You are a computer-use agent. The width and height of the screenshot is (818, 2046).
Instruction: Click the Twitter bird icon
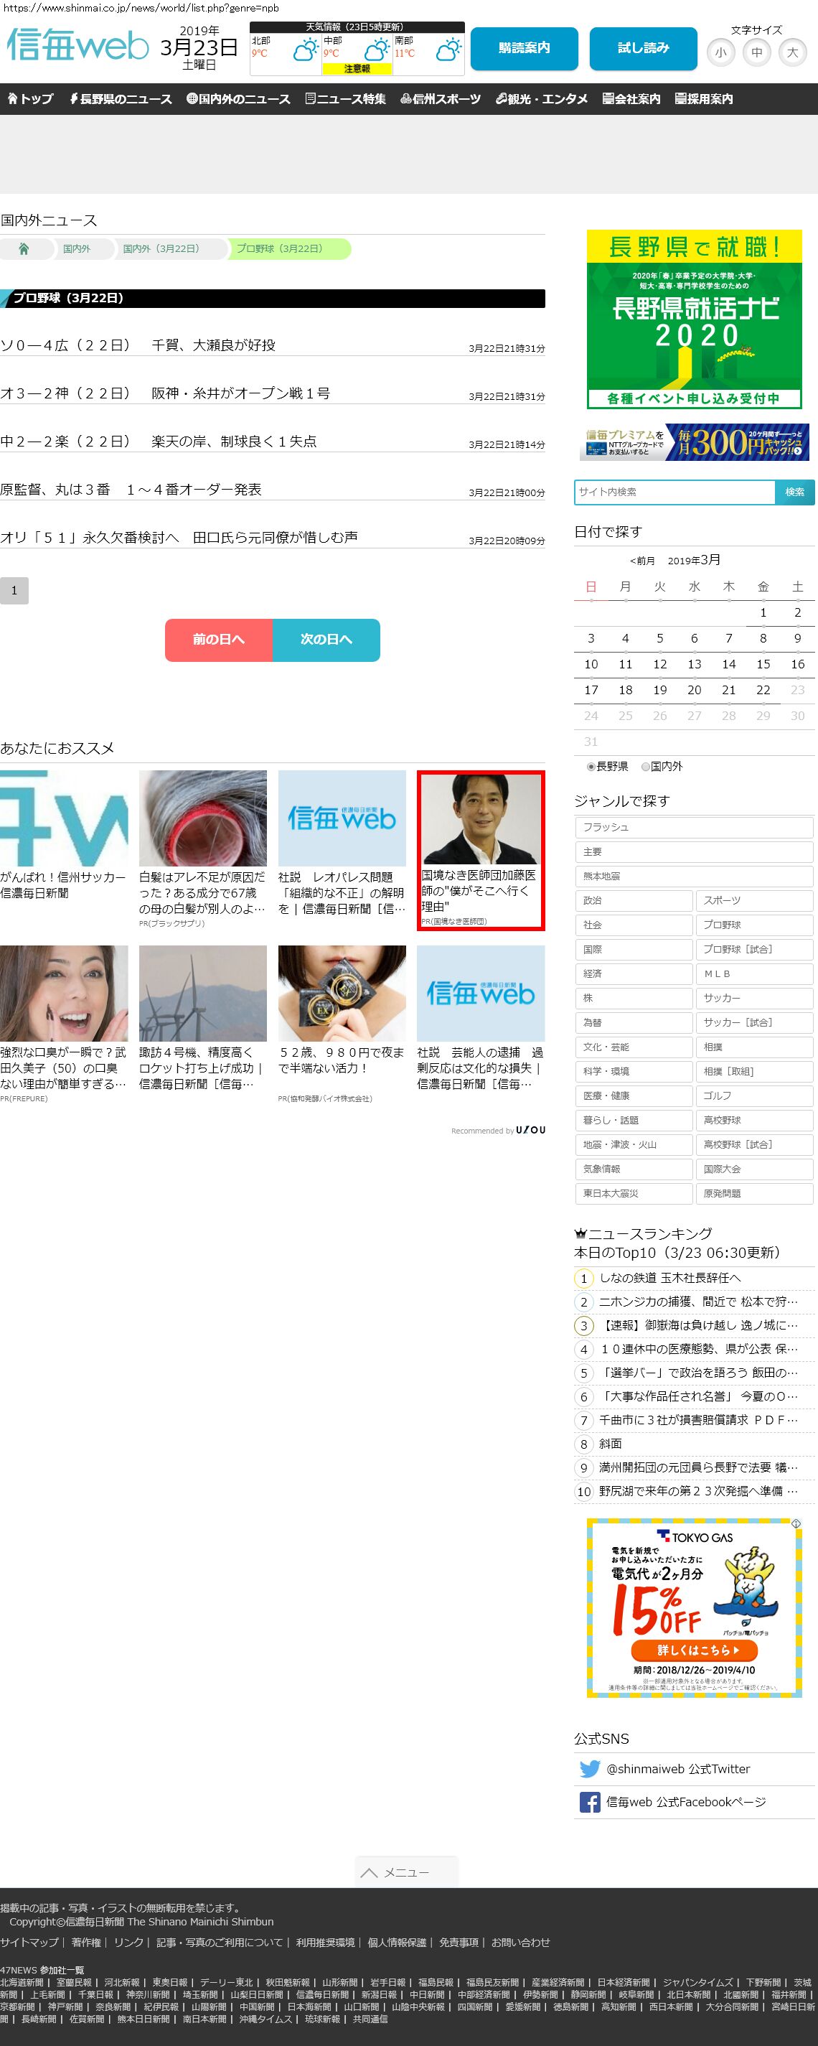coord(589,1768)
